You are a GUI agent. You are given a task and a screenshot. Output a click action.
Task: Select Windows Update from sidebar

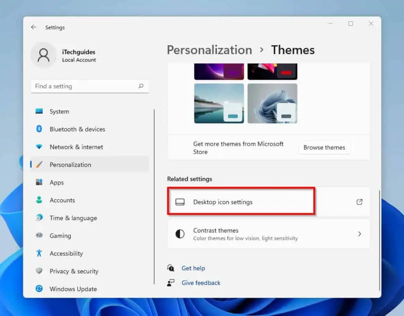[40, 289]
